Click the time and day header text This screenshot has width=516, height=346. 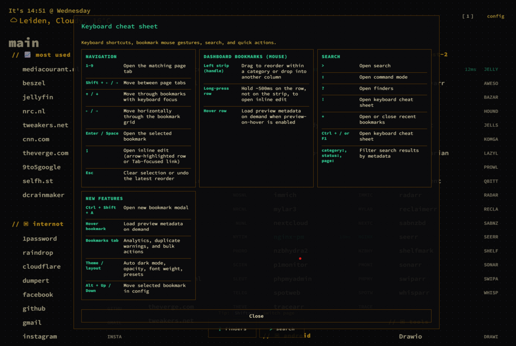point(50,10)
